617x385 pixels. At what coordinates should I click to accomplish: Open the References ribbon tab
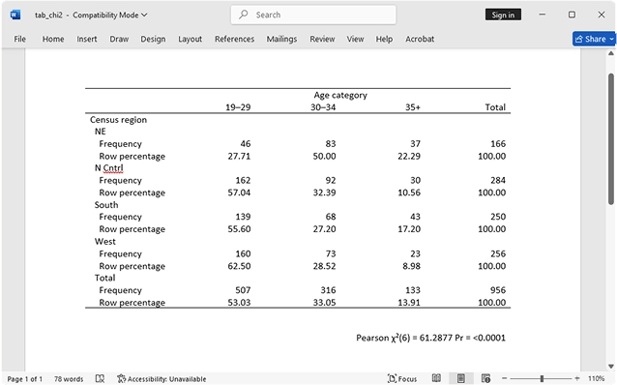click(235, 39)
